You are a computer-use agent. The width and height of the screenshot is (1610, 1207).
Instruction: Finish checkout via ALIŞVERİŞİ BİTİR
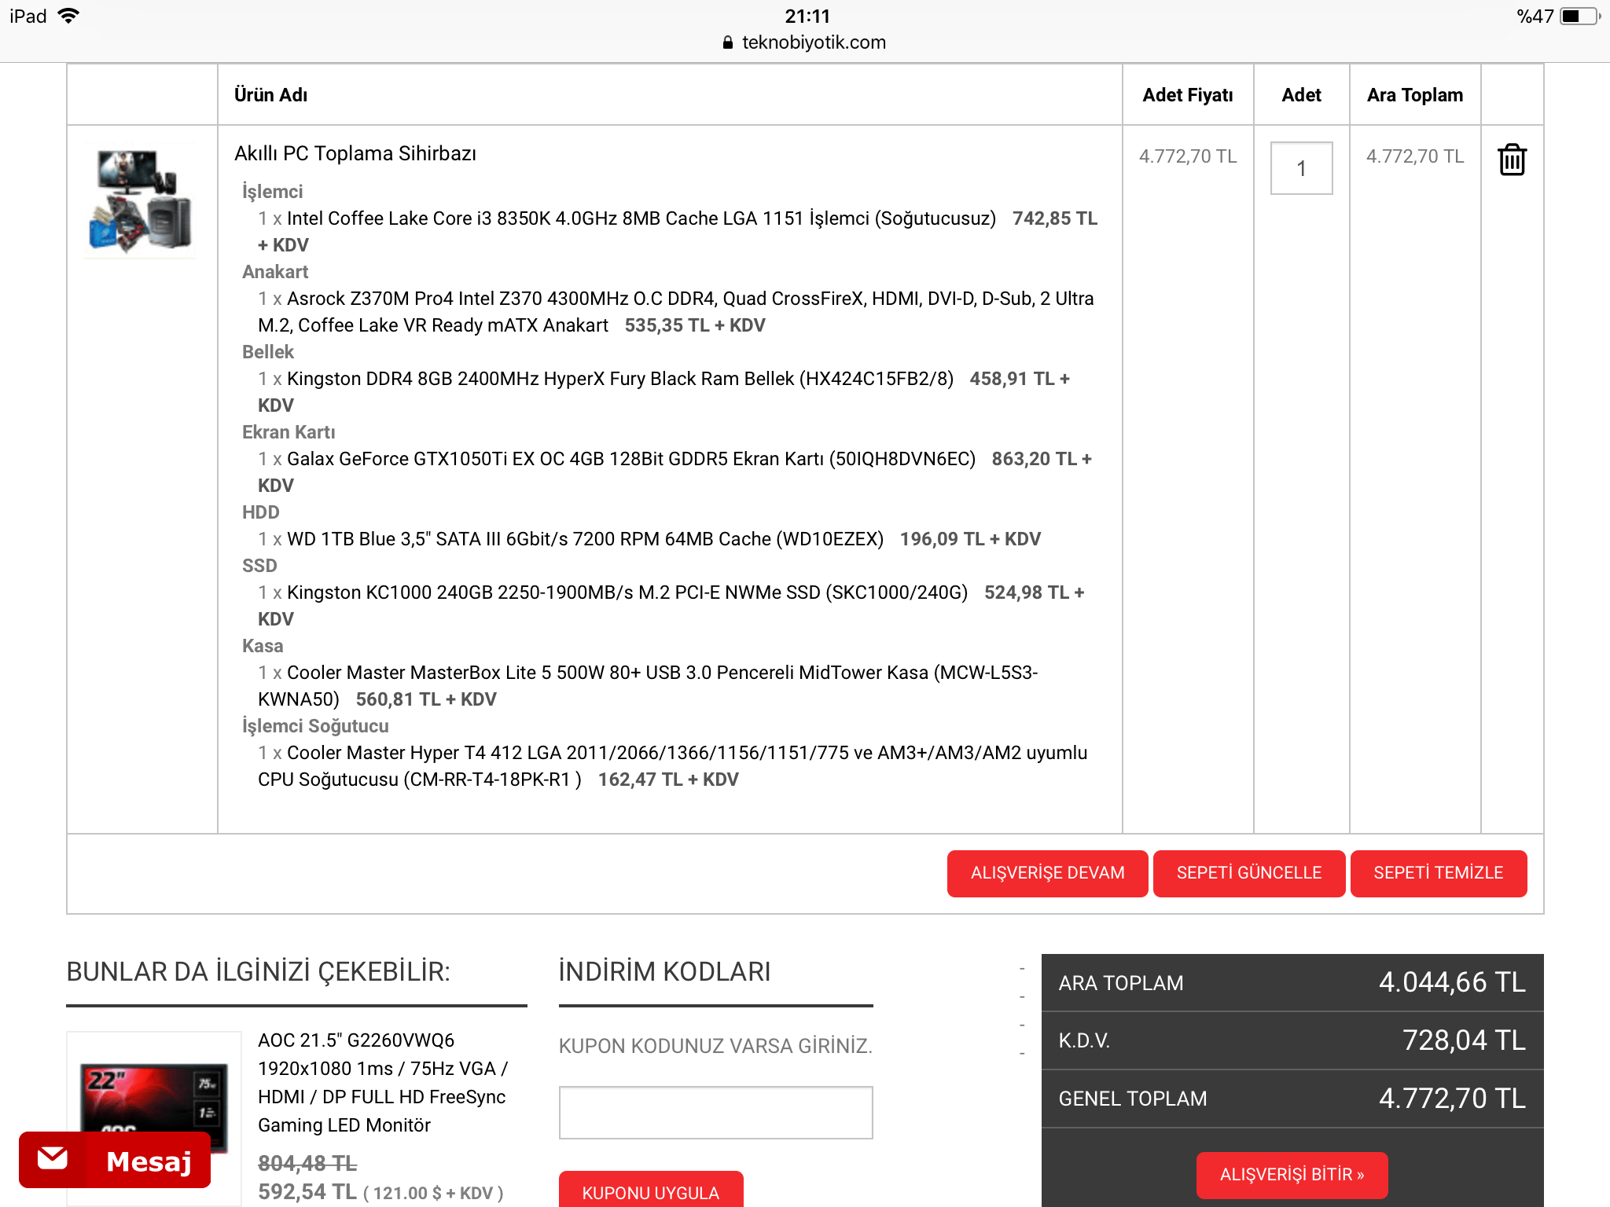pos(1292,1174)
